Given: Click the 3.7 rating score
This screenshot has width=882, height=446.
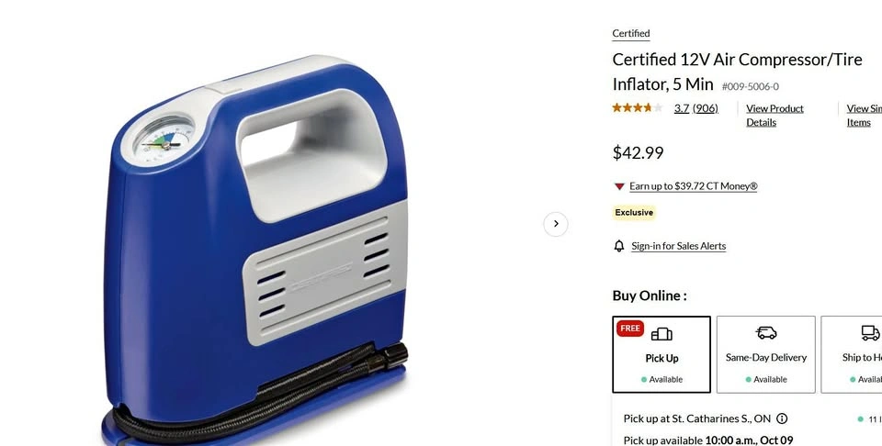Looking at the screenshot, I should pos(681,108).
